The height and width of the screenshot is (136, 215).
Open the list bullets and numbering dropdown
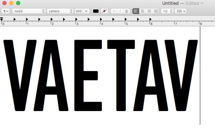(x=181, y=11)
